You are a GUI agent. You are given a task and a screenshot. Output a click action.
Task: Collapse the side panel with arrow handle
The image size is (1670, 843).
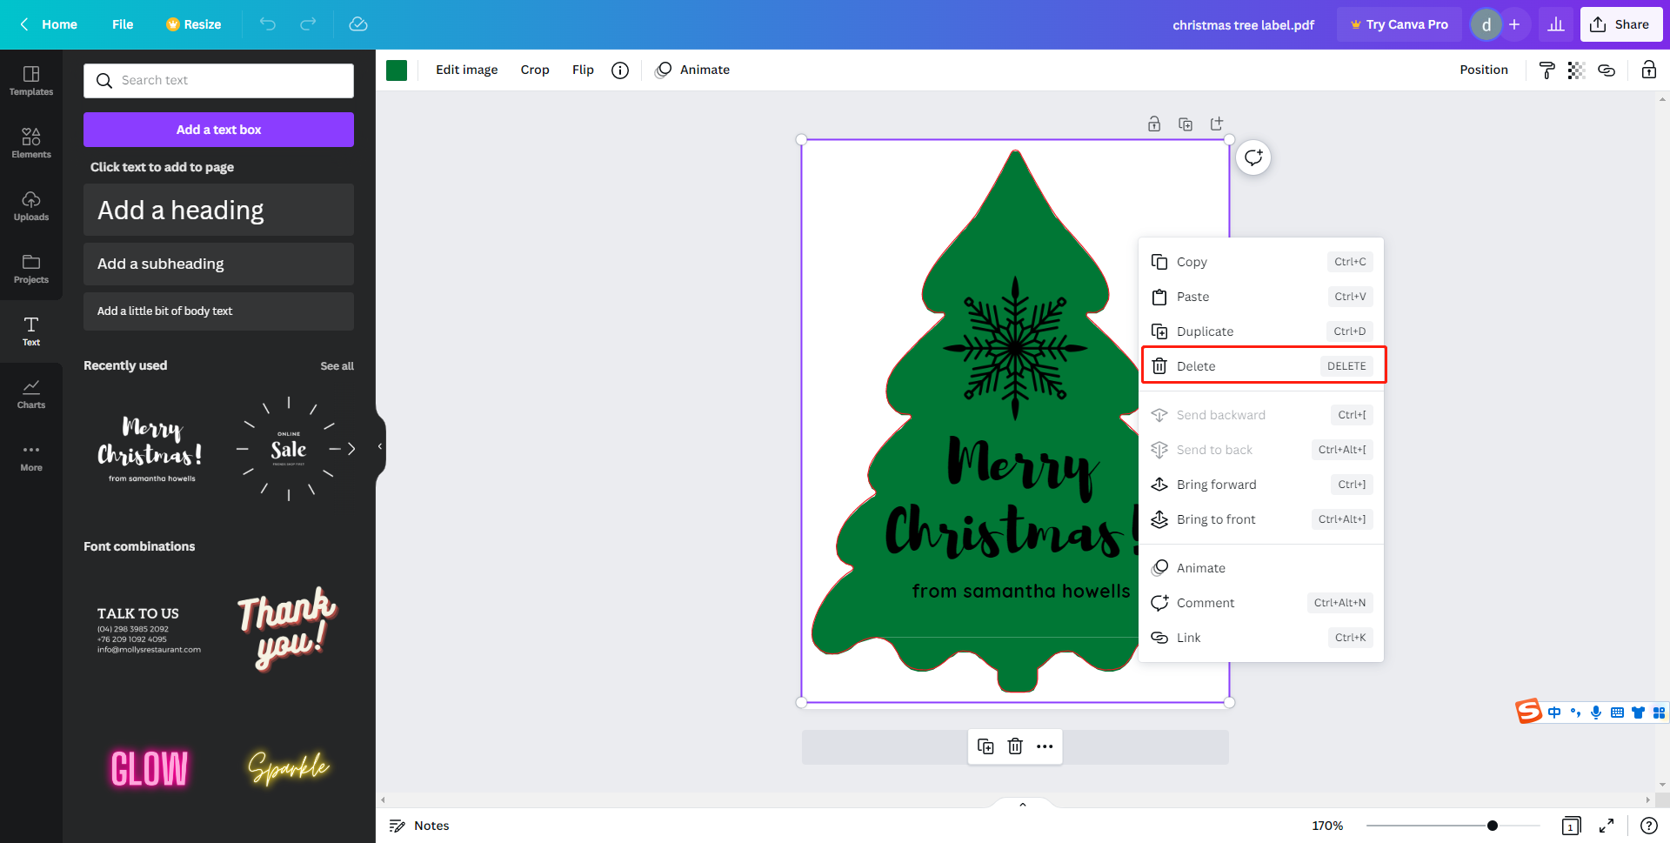click(380, 446)
